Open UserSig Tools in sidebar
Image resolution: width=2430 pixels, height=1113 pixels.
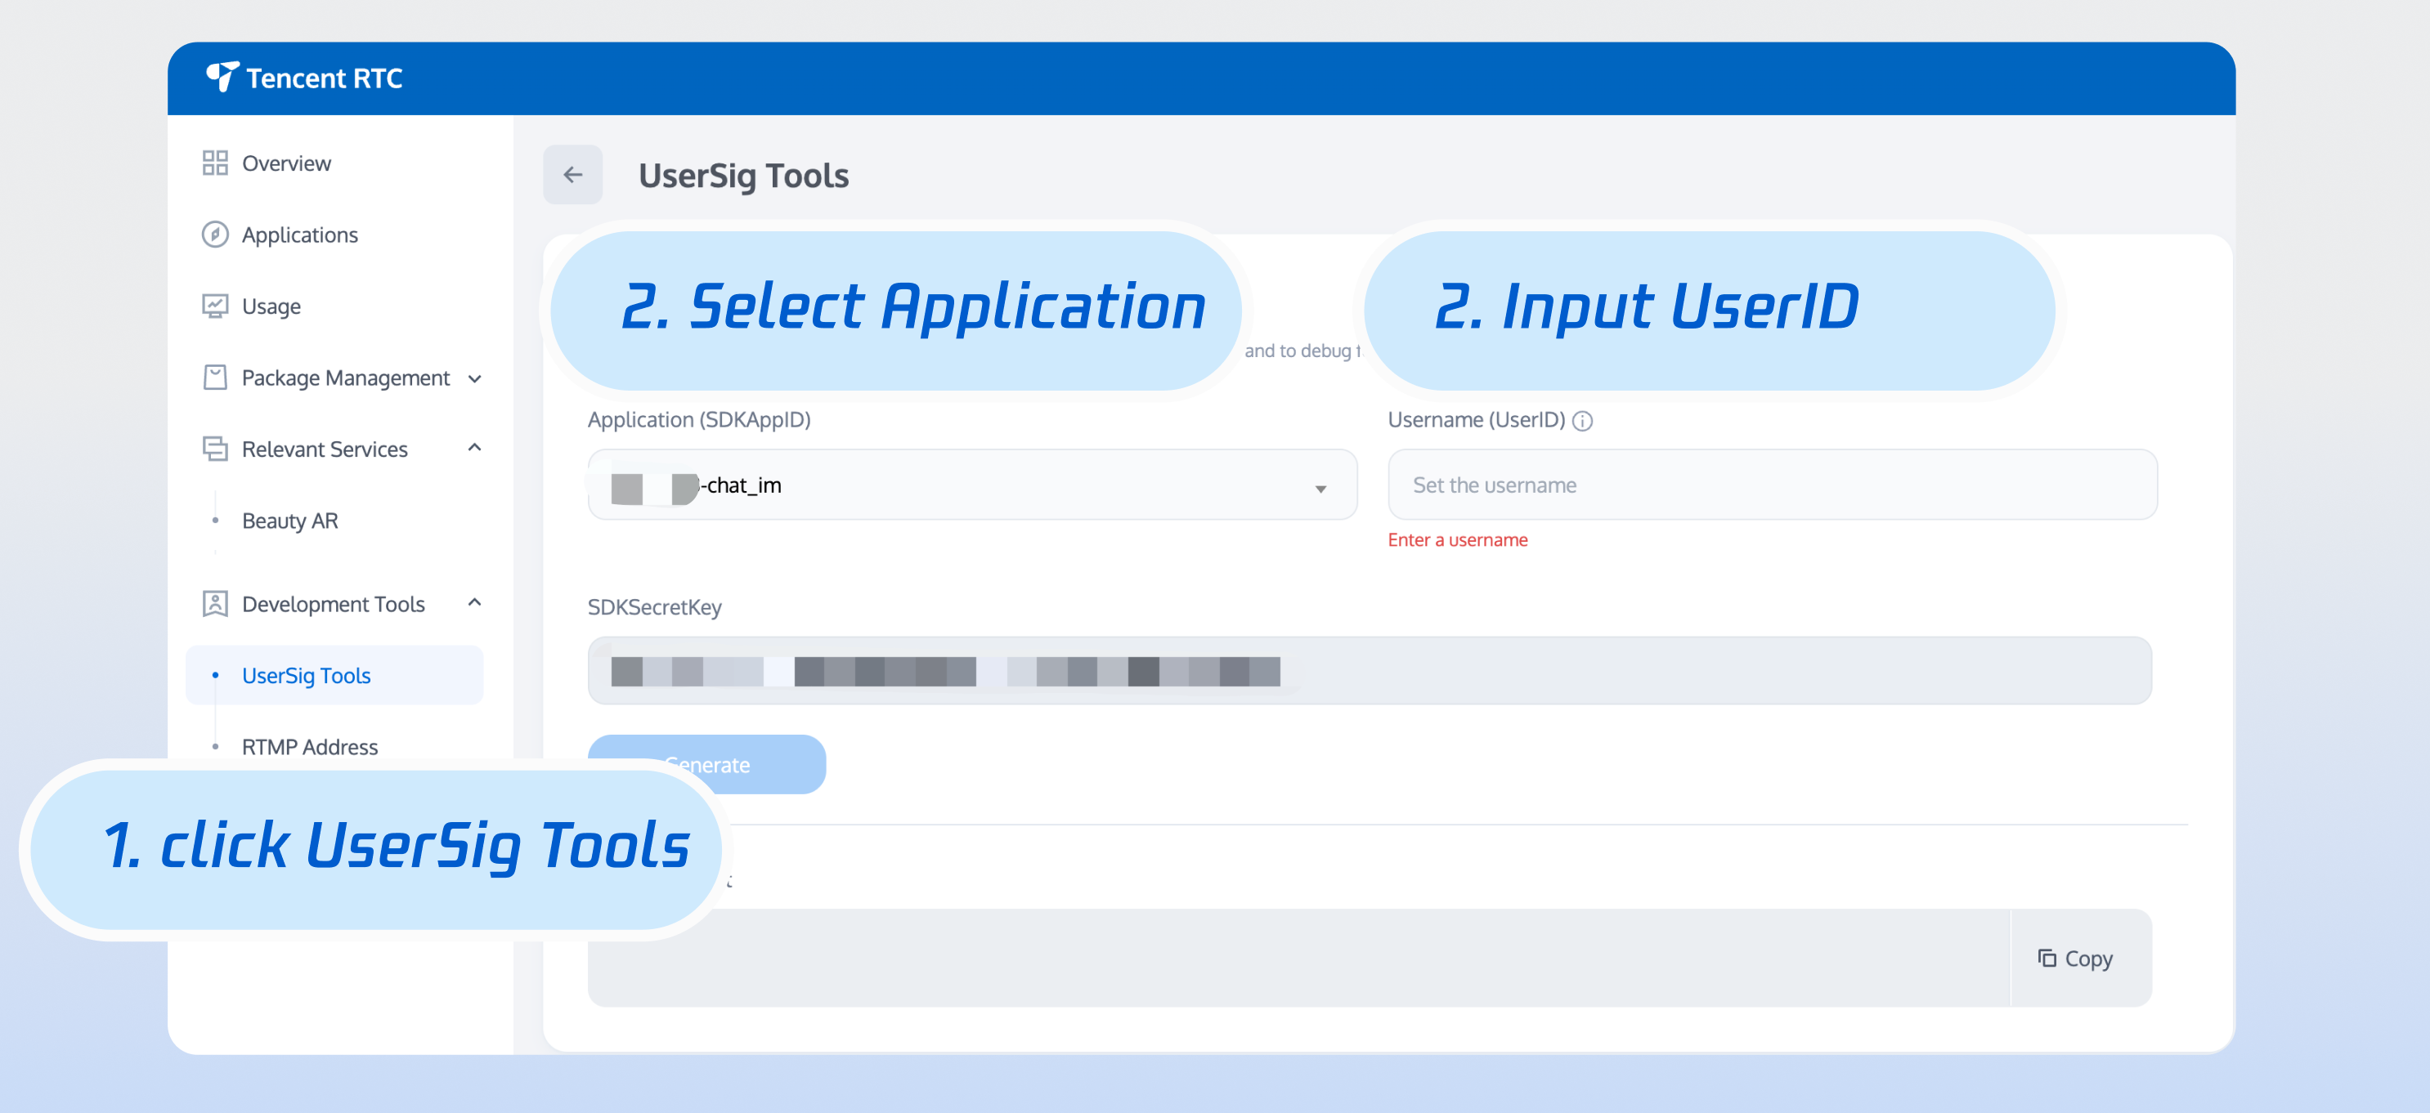coord(307,676)
